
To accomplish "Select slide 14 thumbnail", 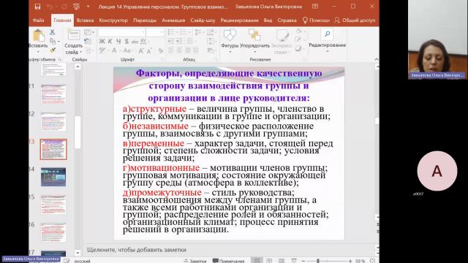I will [53, 177].
